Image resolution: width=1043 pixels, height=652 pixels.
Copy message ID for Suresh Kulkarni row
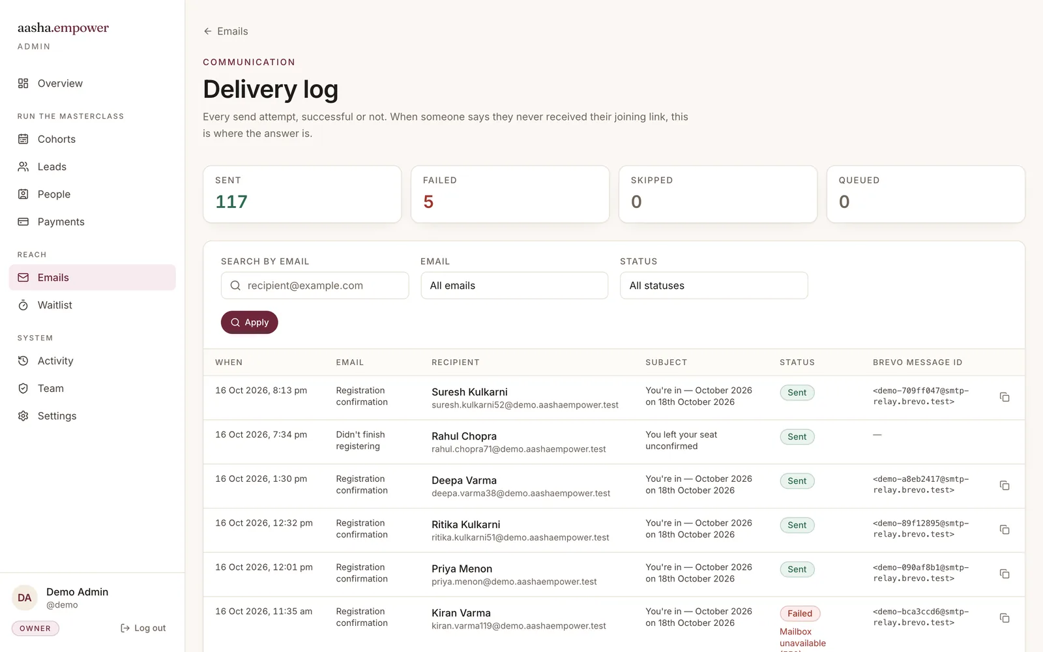click(1005, 397)
